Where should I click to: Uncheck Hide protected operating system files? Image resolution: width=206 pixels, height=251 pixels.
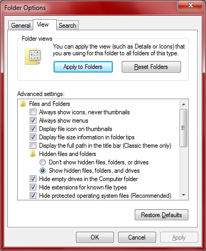point(33,196)
